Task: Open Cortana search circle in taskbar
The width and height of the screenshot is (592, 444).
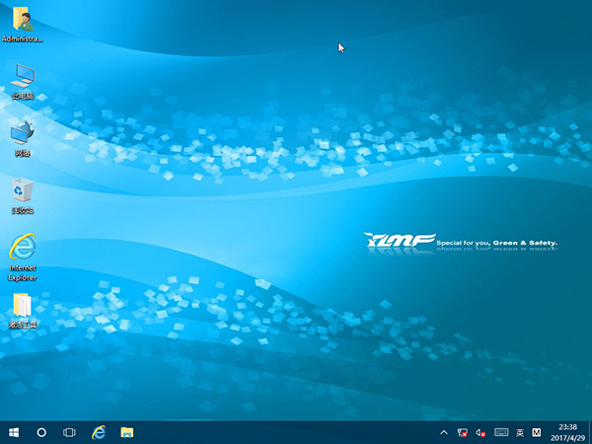Action: point(41,432)
